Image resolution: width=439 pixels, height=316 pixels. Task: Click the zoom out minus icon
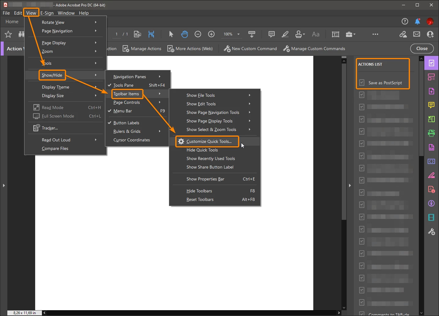click(198, 34)
